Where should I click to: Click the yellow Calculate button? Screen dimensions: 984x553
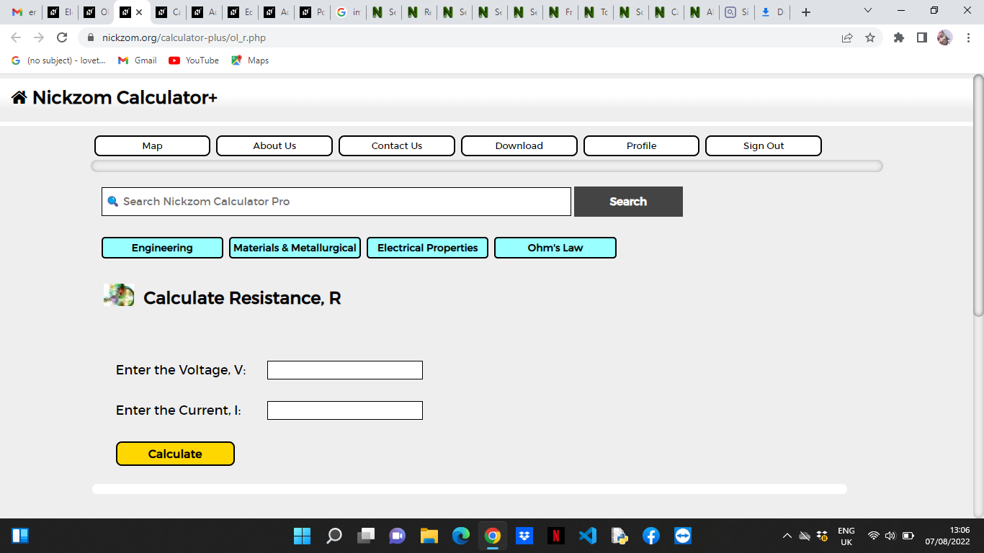coord(175,454)
